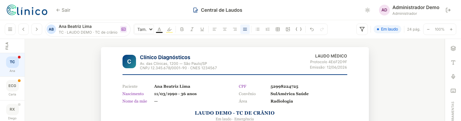This screenshot has height=121, width=461.
Task: Open the filter funnel button
Action: (362, 29)
